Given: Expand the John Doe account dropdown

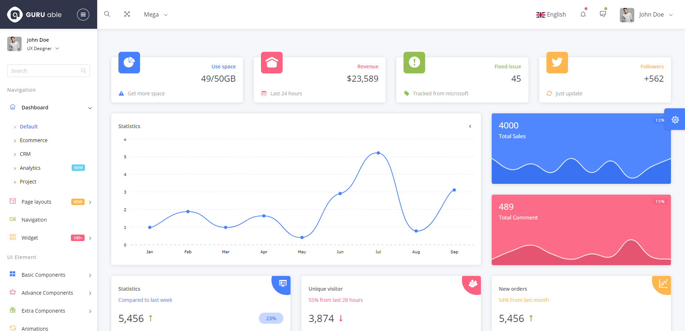Looking at the screenshot, I should point(652,14).
